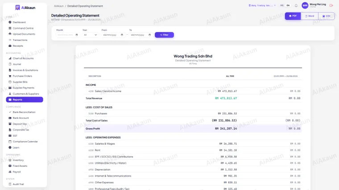Screen dimensions: 339x190
Task: Click the Utilities (Electricity / Water) row
Action: pos(193,163)
